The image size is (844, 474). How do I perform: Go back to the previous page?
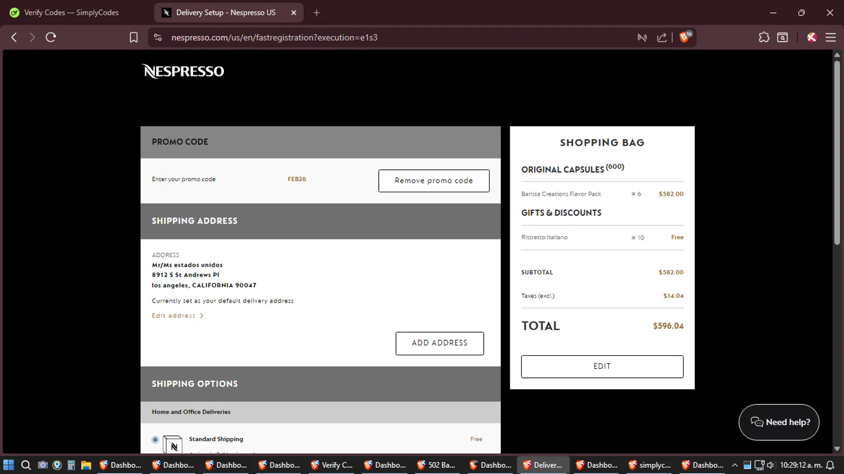(x=14, y=37)
